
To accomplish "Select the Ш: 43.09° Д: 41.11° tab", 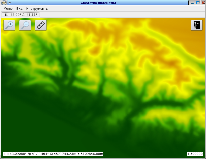I will (x=21, y=15).
